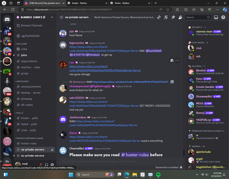This screenshot has width=229, height=179.
Task: Open a new browser tab
Action: 156,3
